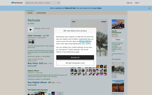Open Privacy Policy link in cookie dialog
Viewport: 152px width, 95px height.
click(x=85, y=41)
